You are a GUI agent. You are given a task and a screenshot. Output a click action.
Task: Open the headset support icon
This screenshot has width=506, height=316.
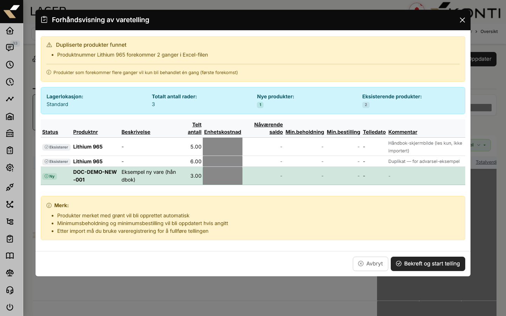[x=10, y=290]
